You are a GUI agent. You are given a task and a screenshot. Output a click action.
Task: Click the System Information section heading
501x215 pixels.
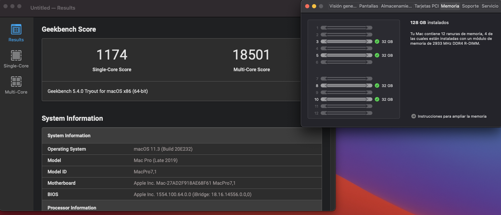[x=72, y=118]
